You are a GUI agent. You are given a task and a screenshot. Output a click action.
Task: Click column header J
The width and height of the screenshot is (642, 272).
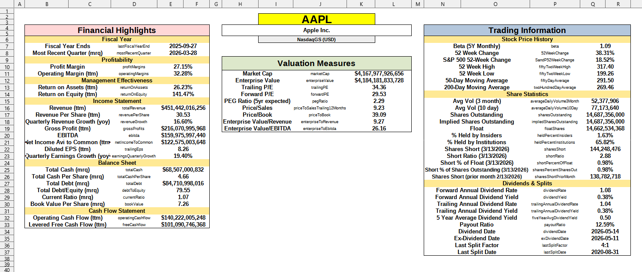(x=320, y=4)
